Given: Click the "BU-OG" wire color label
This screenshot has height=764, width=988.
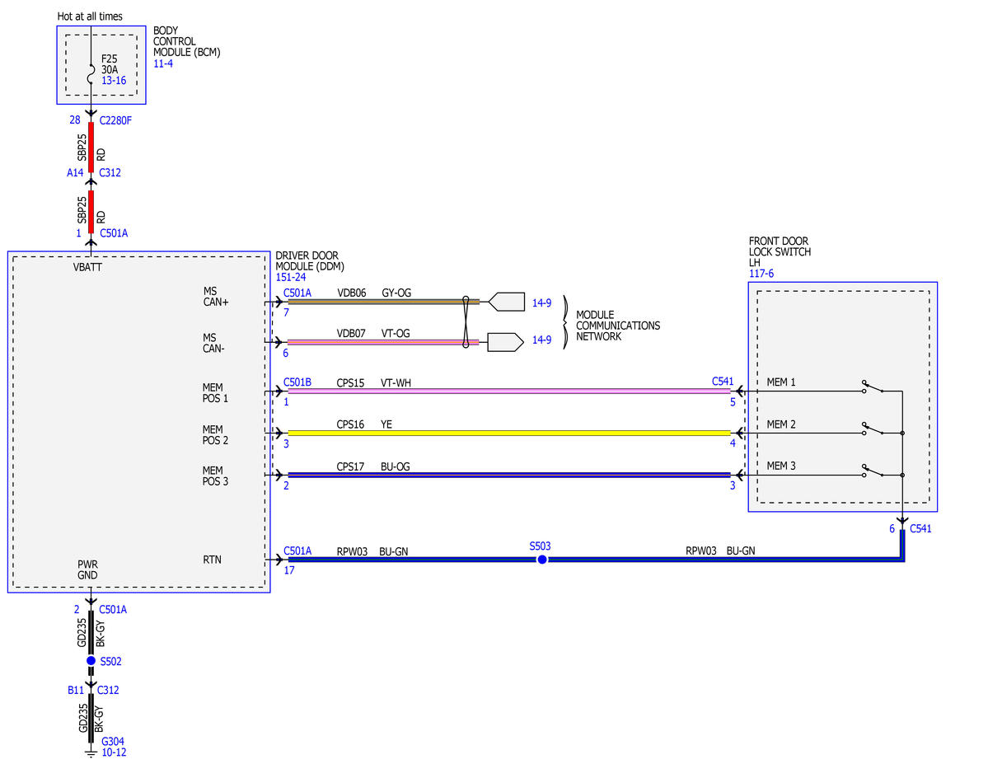Looking at the screenshot, I should [395, 466].
